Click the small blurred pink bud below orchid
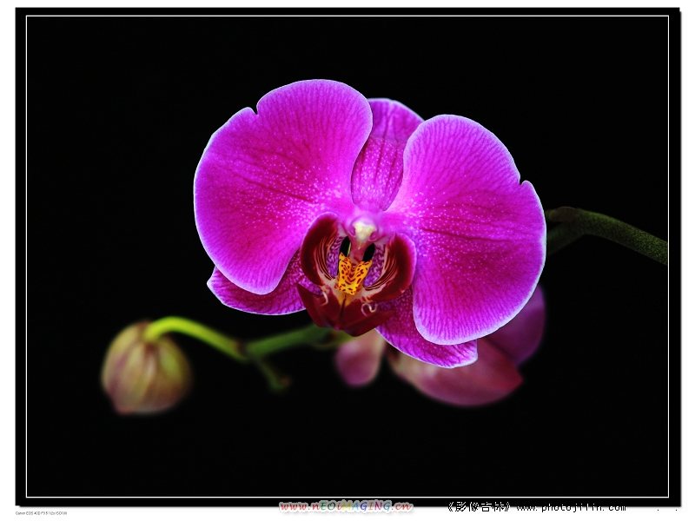The height and width of the screenshot is (521, 695). coord(360,359)
